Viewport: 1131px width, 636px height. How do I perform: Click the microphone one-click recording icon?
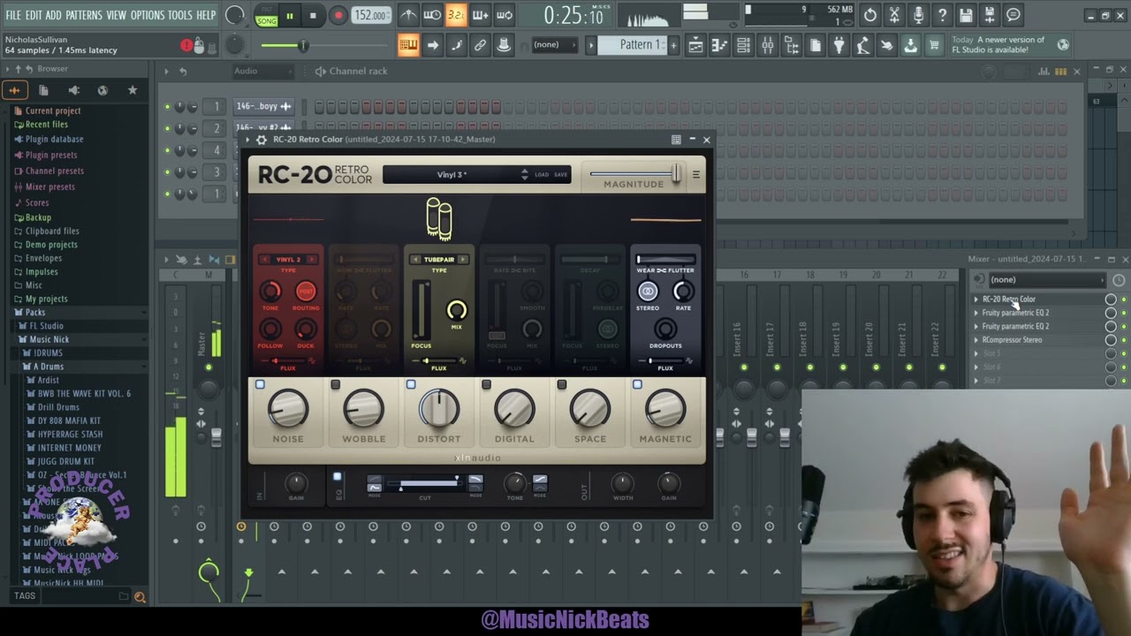[918, 15]
